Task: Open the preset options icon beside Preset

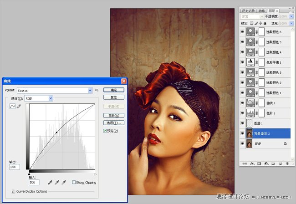Action: click(x=97, y=90)
